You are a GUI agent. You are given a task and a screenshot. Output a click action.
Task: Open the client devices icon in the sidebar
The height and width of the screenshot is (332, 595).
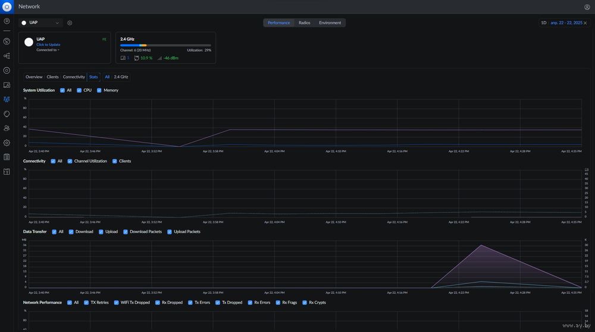pyautogui.click(x=7, y=85)
